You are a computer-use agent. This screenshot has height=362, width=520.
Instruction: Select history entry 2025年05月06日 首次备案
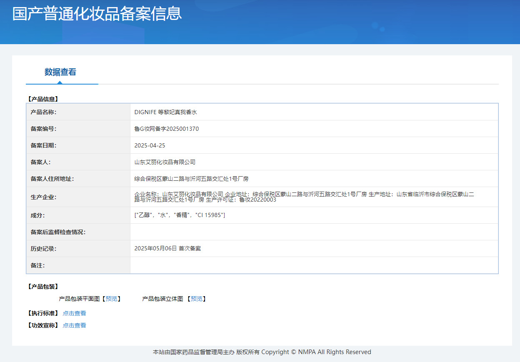pyautogui.click(x=167, y=249)
